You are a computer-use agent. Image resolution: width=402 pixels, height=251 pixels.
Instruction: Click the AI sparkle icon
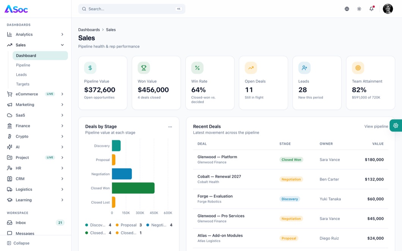click(x=9, y=147)
